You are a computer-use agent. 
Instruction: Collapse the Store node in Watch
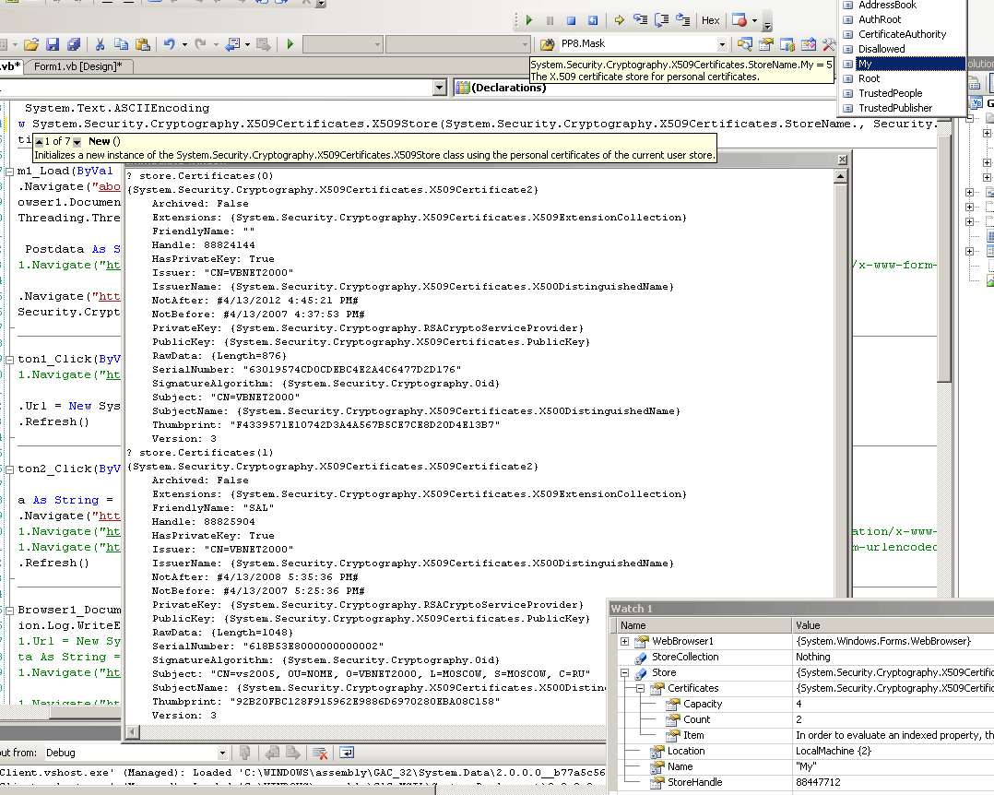624,673
